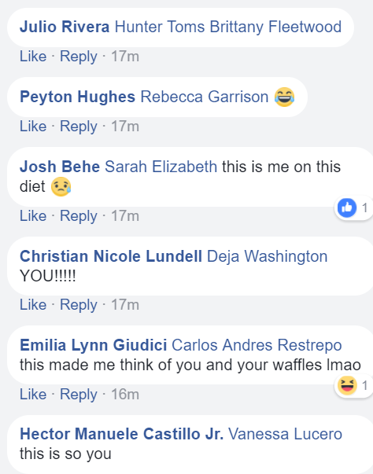Screen dimensions: 373x474
Task: Click the 17m timestamp under Julio Rivera's comment
Action: (x=125, y=57)
